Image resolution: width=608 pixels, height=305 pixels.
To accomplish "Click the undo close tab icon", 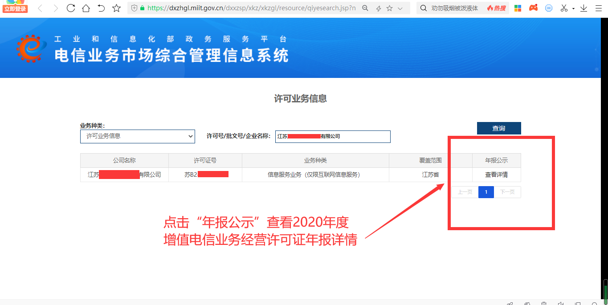I will click(x=101, y=8).
